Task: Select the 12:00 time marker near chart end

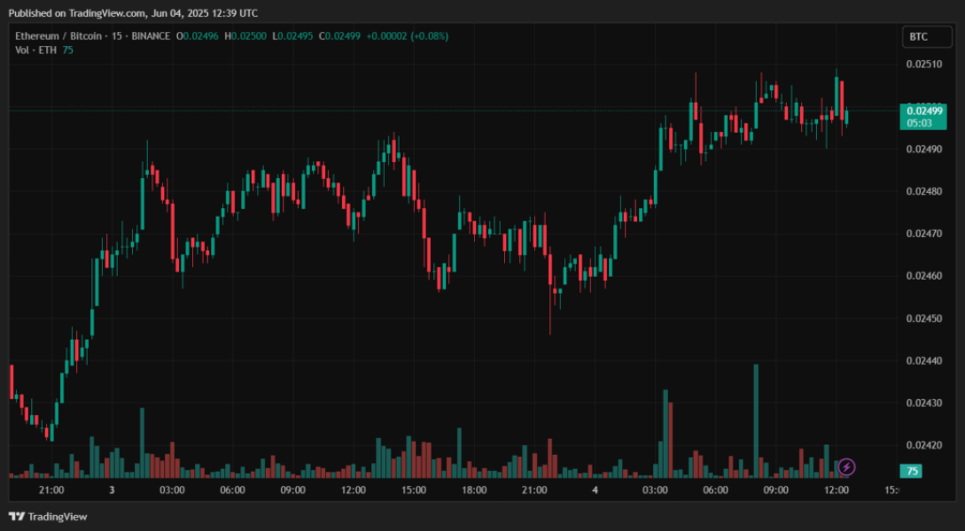Action: [x=837, y=489]
